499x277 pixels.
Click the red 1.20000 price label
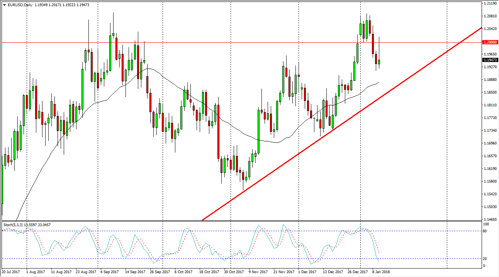point(489,42)
